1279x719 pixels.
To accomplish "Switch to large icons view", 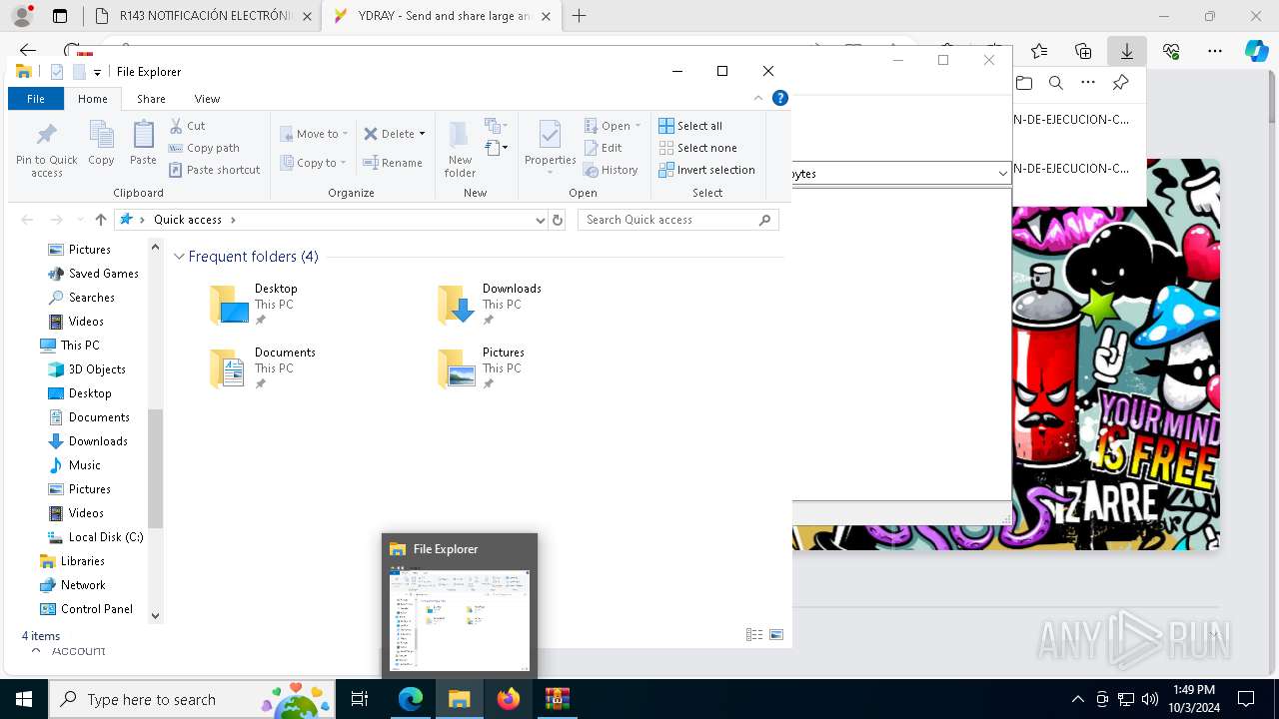I will pyautogui.click(x=776, y=635).
